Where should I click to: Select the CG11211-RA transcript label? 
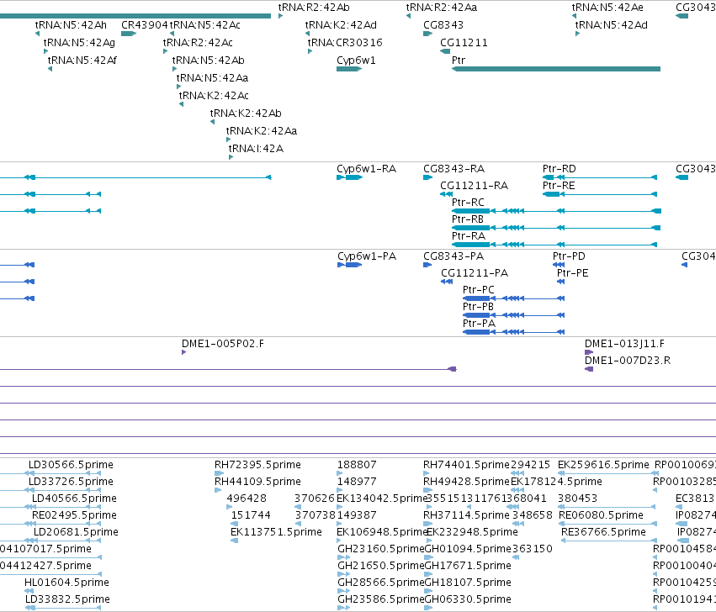tap(474, 186)
